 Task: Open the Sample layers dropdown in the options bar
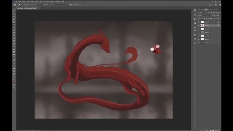click(x=58, y=5)
